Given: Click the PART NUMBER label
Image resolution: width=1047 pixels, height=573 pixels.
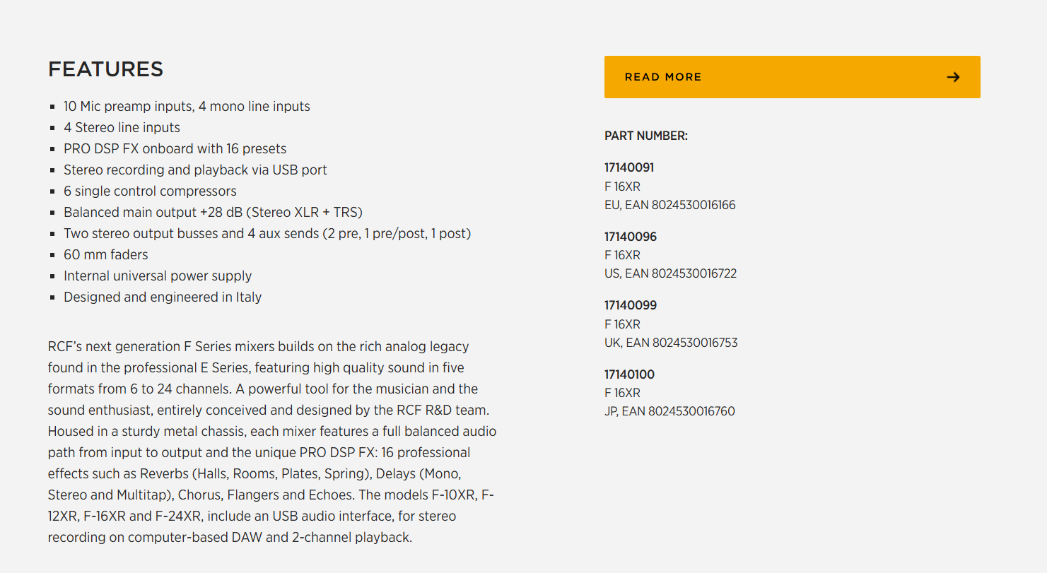Looking at the screenshot, I should click(x=645, y=136).
